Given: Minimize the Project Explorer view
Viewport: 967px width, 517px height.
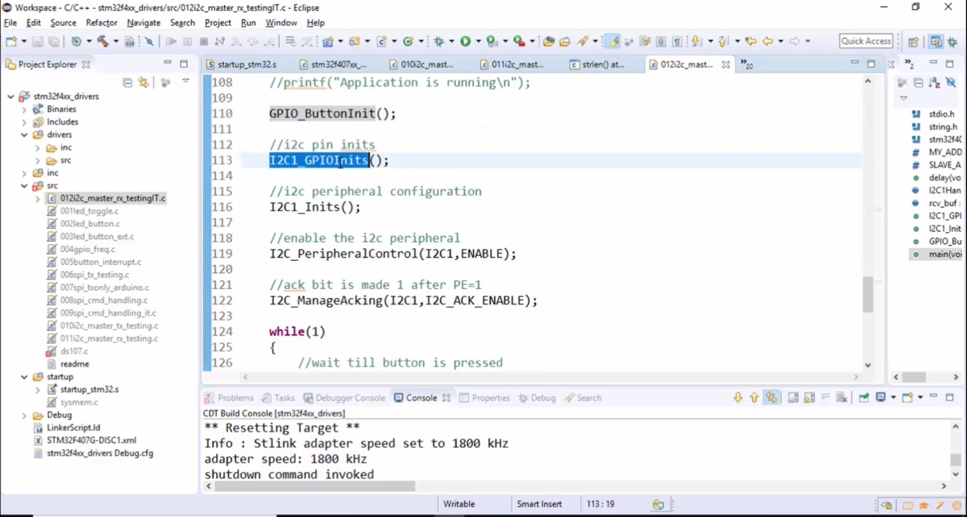Looking at the screenshot, I should click(168, 64).
